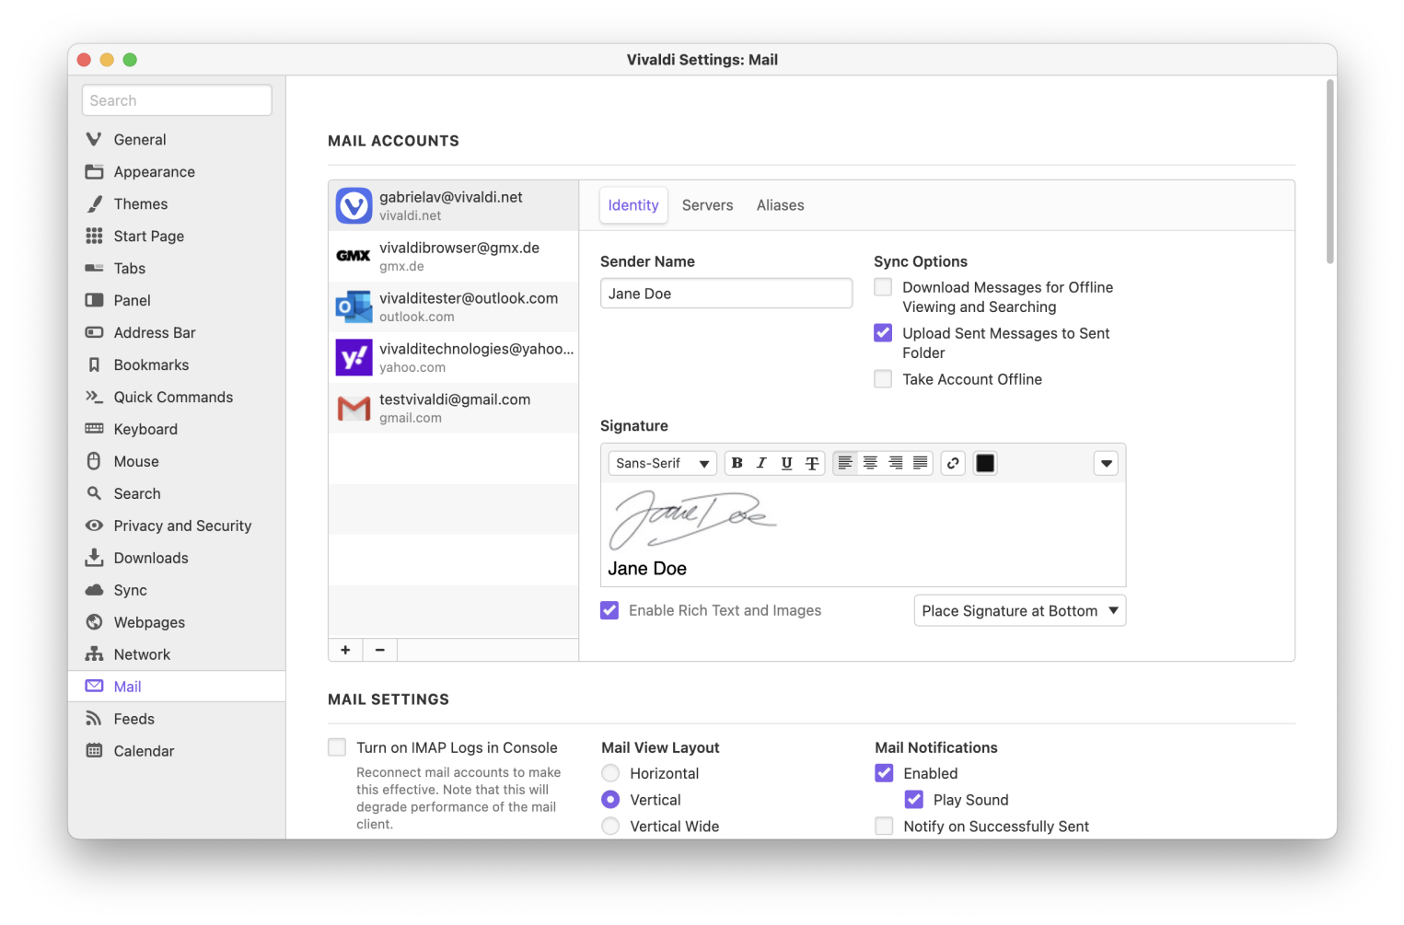Select the Outlook account icon
The height and width of the screenshot is (925, 1404).
(x=354, y=306)
